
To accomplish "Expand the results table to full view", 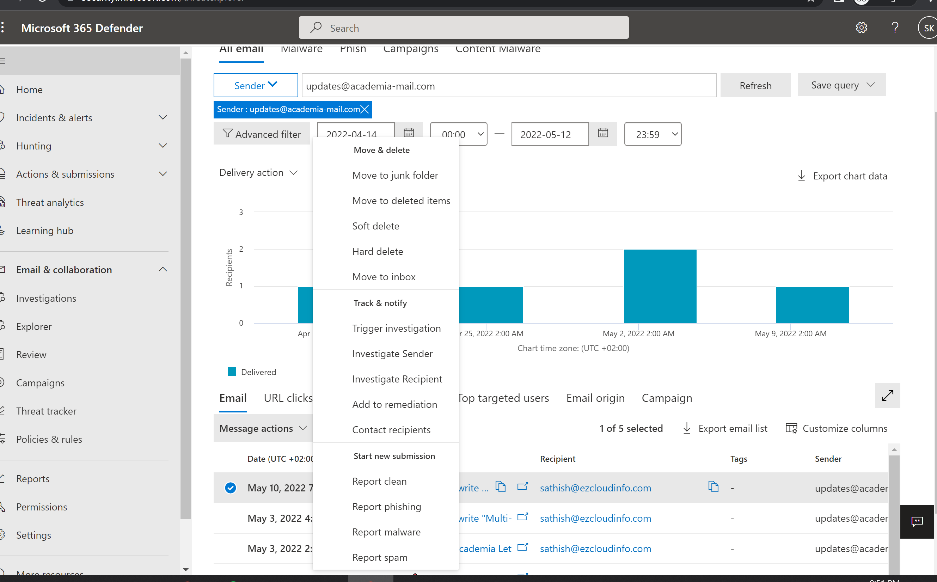I will click(887, 395).
